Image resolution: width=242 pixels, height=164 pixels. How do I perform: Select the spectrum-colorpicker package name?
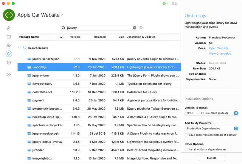47,126
